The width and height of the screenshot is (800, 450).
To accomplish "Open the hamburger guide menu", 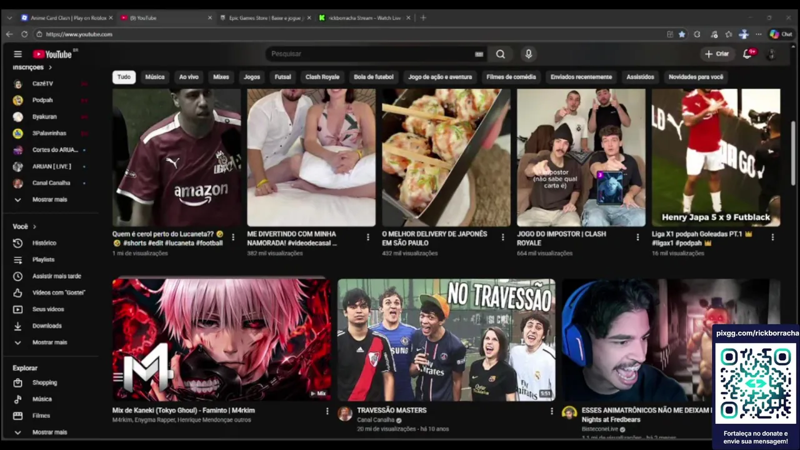I will pos(17,54).
